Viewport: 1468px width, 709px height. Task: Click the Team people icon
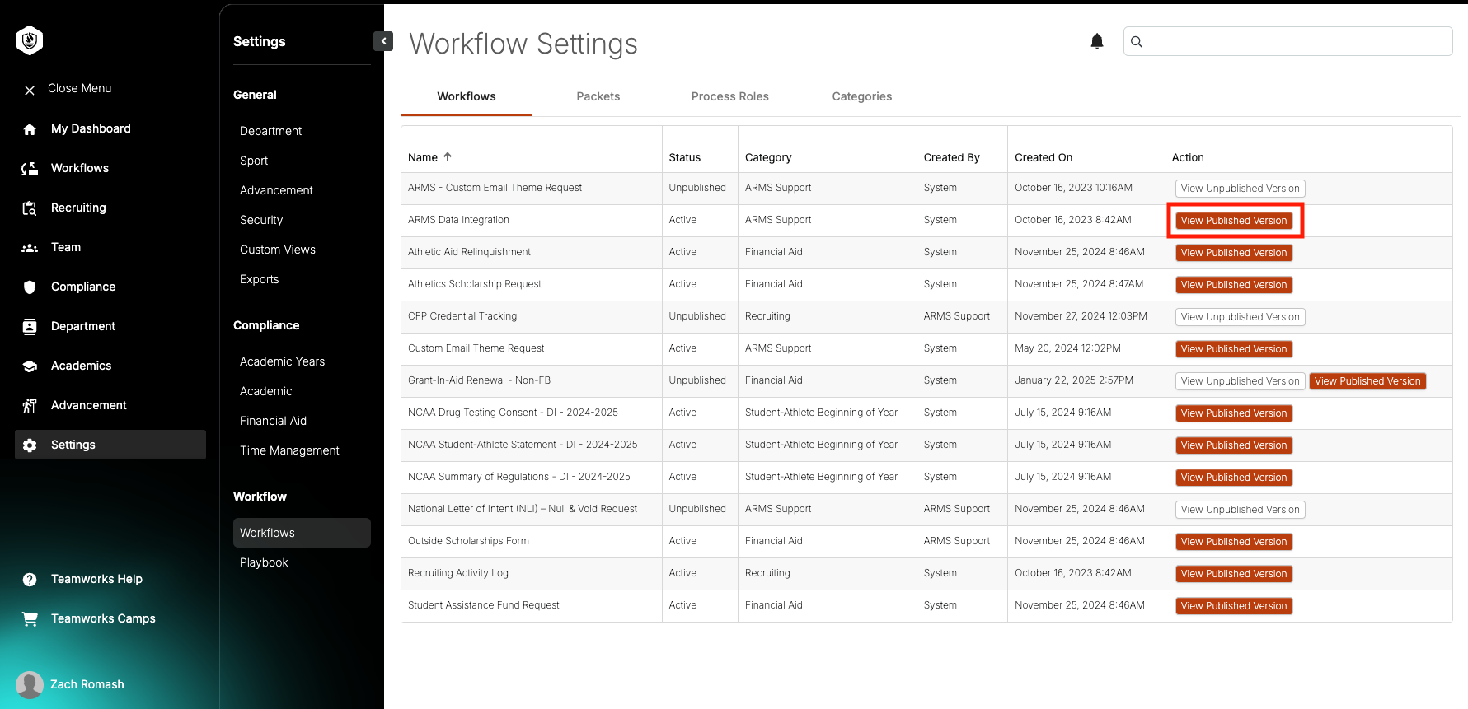click(30, 248)
